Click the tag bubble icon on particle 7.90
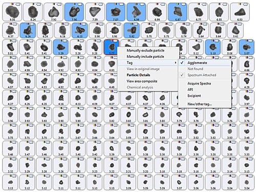The image size is (256, 192). tap(80, 4)
